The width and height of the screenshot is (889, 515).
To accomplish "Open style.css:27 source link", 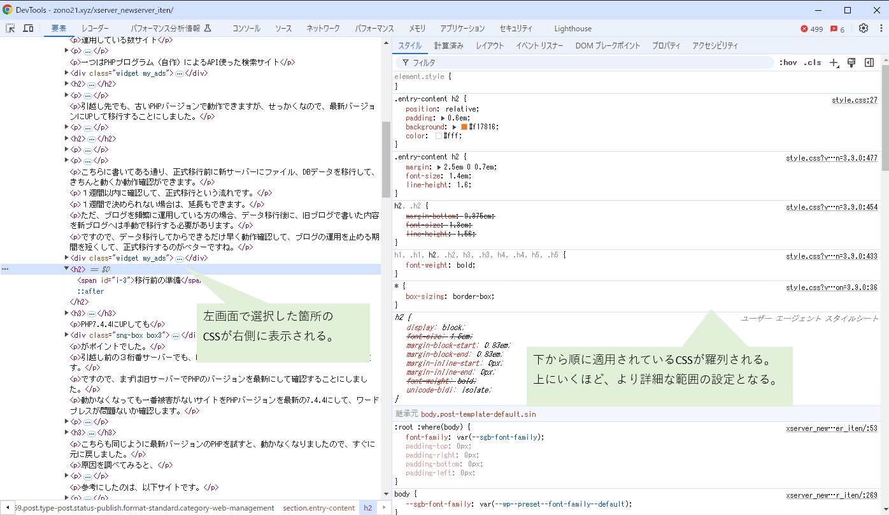I will pos(855,99).
